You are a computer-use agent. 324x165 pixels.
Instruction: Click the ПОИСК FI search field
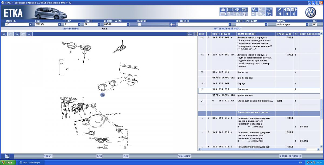(x=204, y=24)
